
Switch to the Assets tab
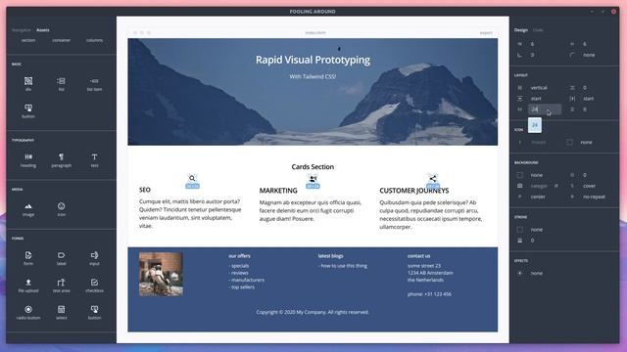(x=43, y=30)
